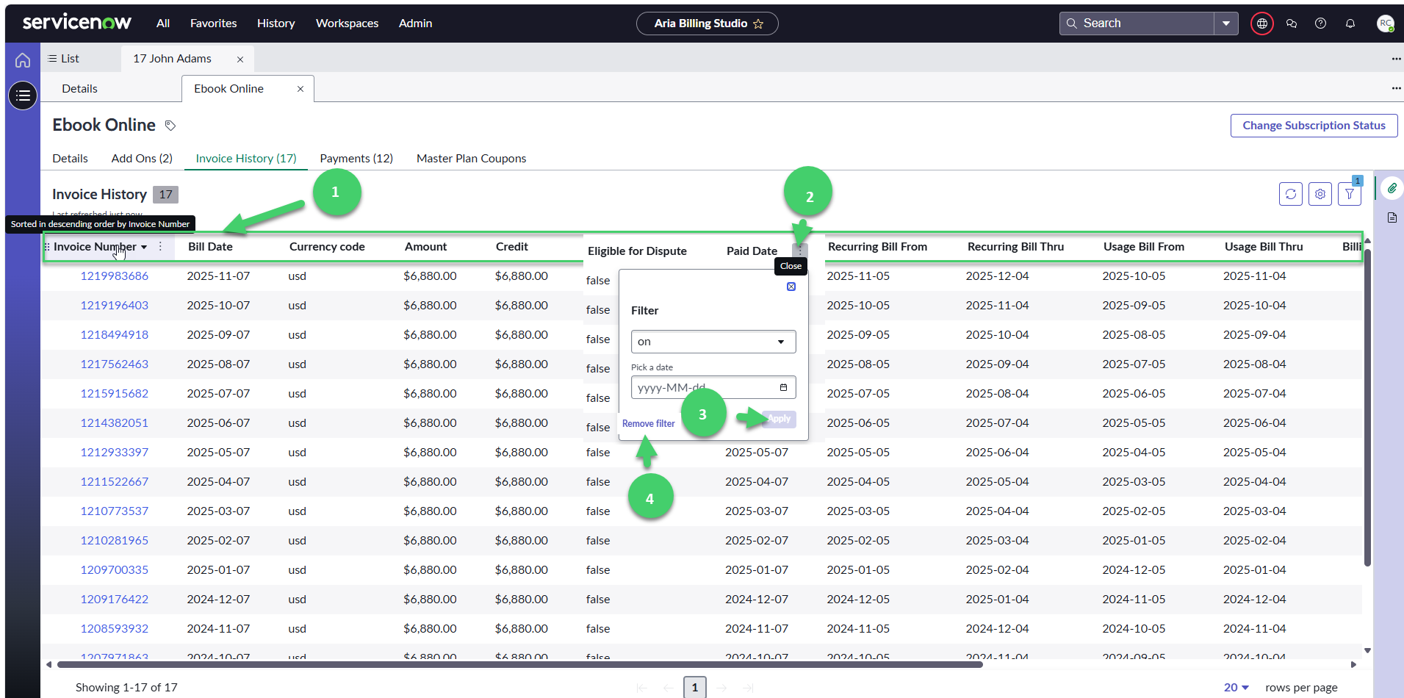This screenshot has width=1404, height=698.
Task: Click the Aria Billing Studio title pill
Action: 708,24
